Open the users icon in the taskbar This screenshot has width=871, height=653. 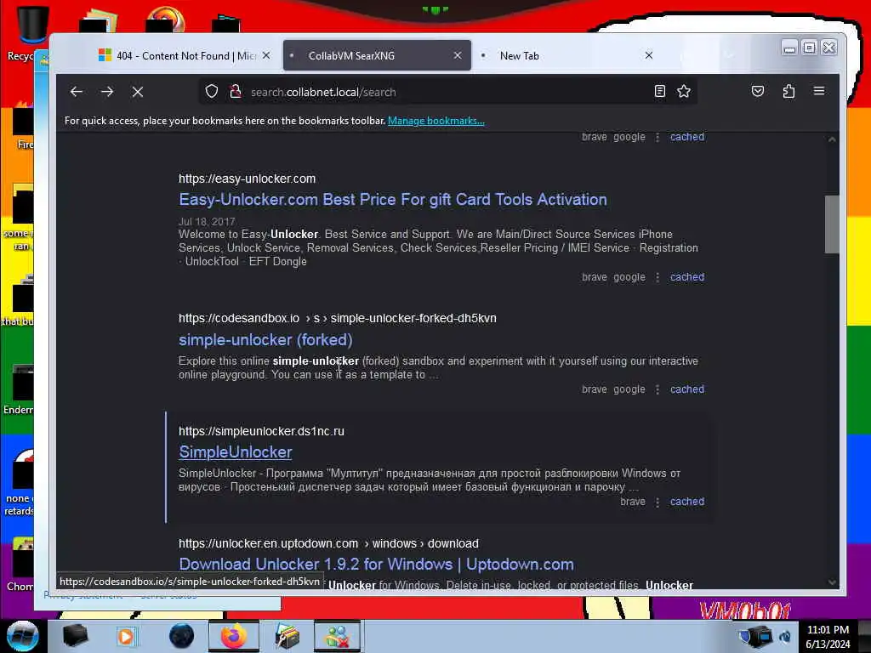[x=337, y=636]
